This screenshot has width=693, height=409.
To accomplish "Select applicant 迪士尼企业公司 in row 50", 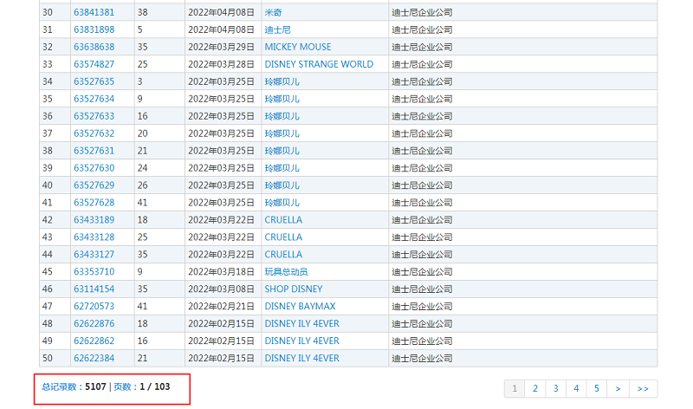I will 422,358.
